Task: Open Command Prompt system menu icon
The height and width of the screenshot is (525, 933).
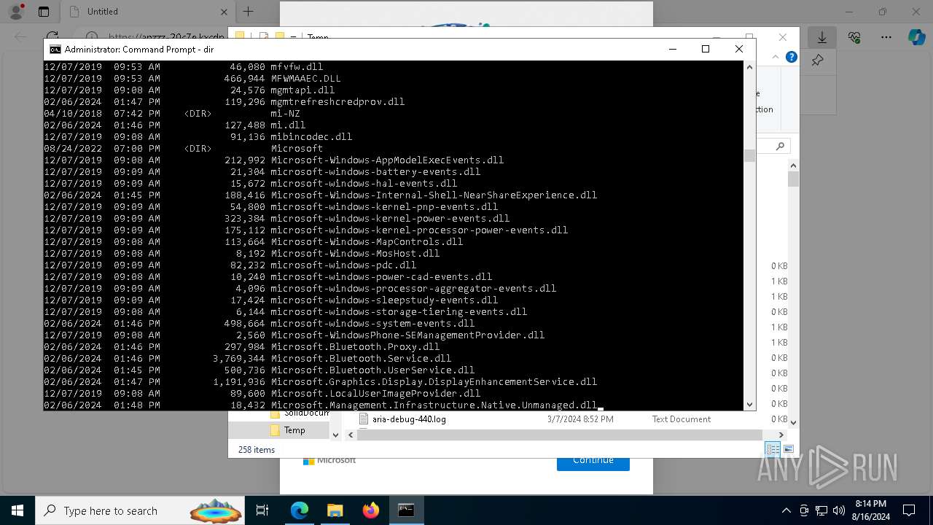Action: (x=55, y=49)
